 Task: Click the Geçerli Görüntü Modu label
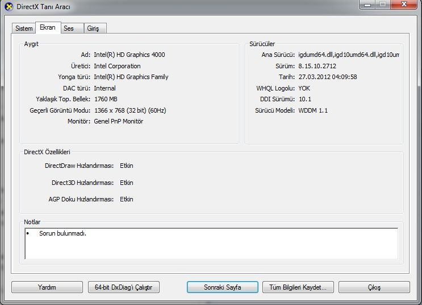pos(60,110)
